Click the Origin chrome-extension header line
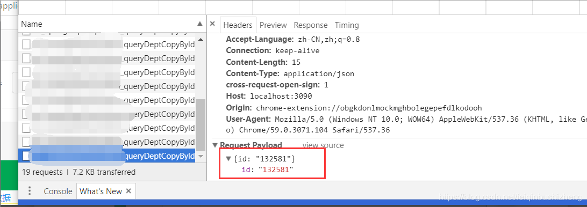Screen dimensions: 587x207 (354, 108)
